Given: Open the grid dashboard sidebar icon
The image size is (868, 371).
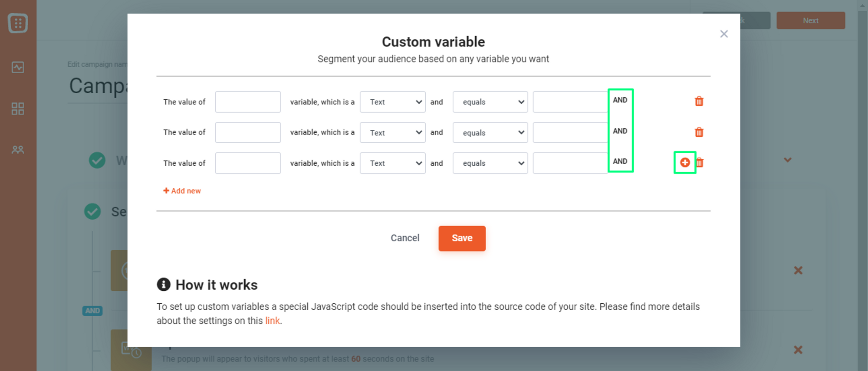Looking at the screenshot, I should coord(18,108).
